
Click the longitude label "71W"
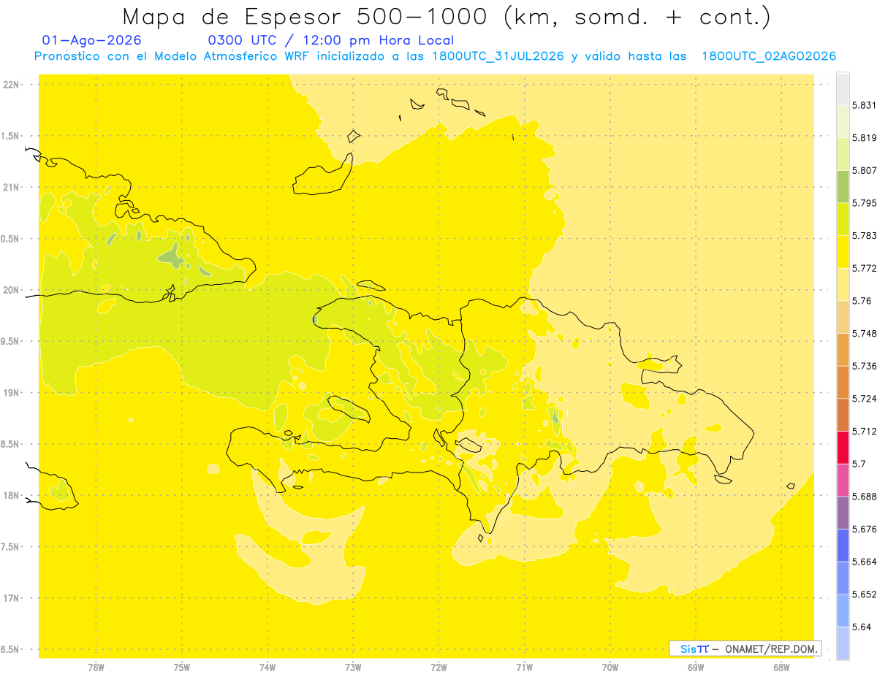pyautogui.click(x=524, y=668)
